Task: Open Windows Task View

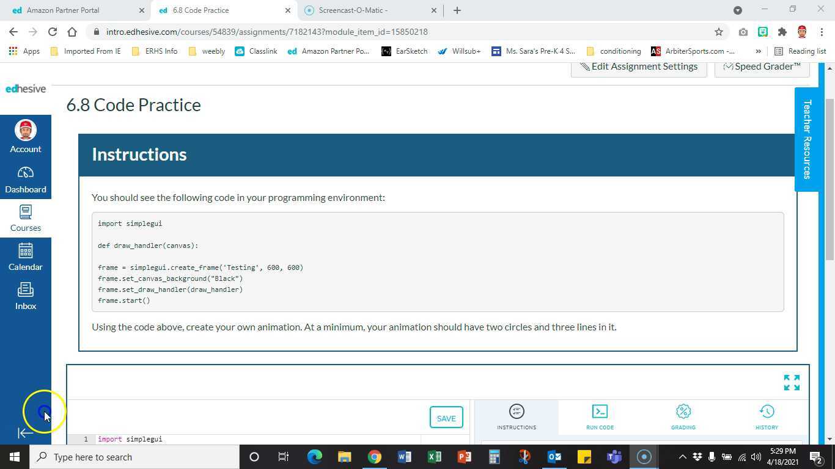Action: [284, 457]
